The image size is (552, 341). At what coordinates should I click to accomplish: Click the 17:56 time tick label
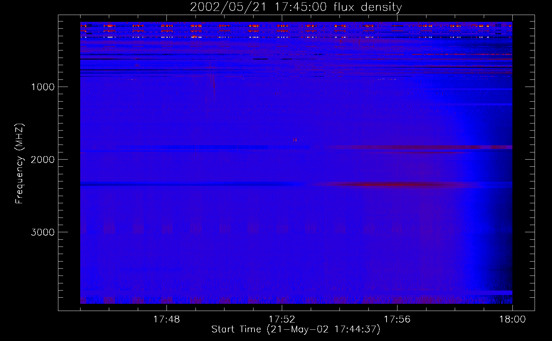(x=397, y=320)
